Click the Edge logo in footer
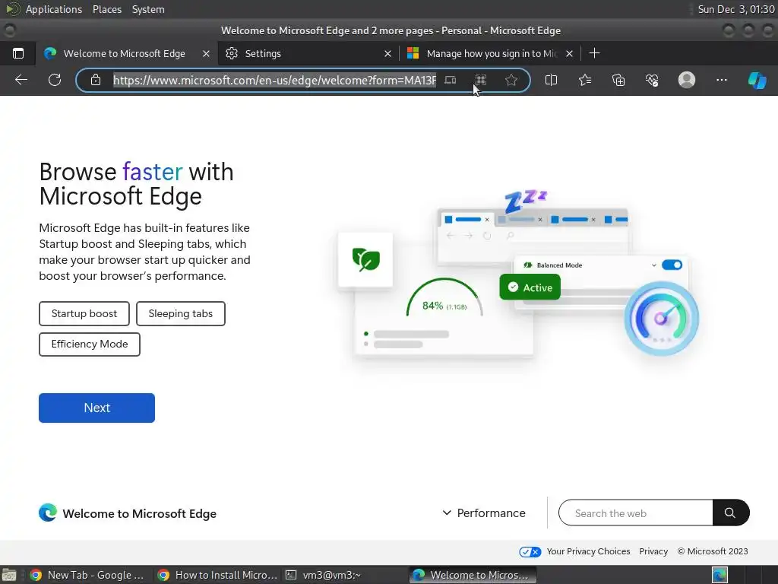 pos(48,513)
